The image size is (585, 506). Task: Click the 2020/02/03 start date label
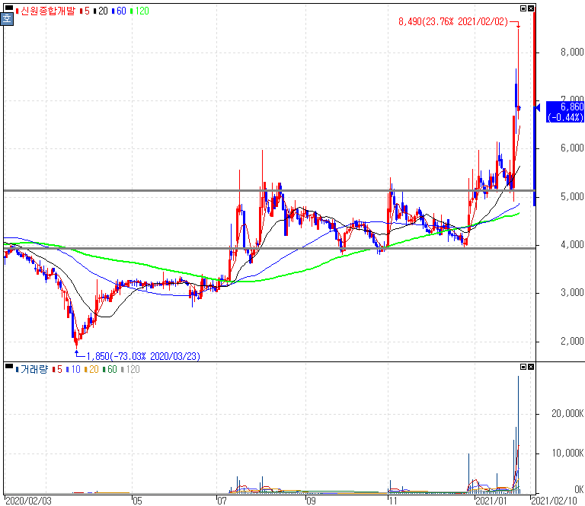point(28,501)
